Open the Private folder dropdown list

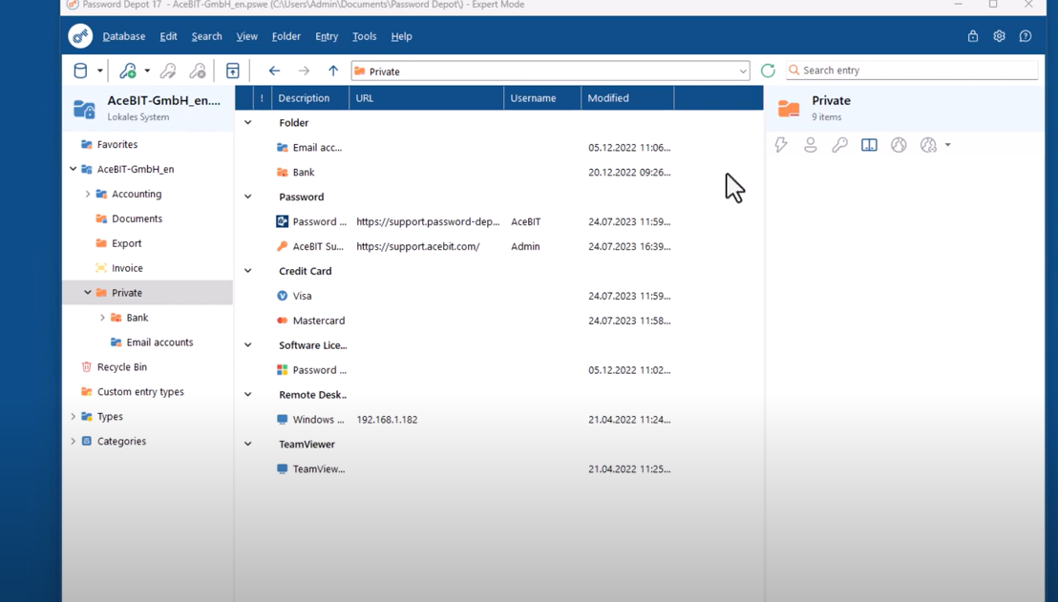(x=743, y=70)
